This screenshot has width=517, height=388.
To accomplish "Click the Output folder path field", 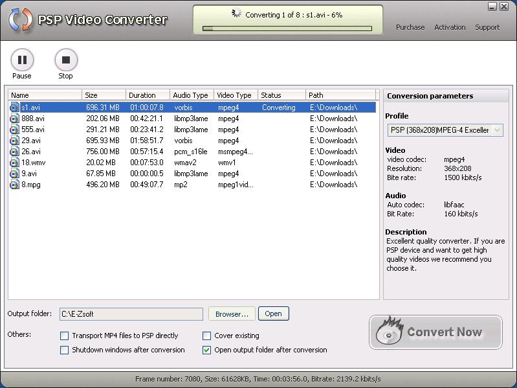I will click(x=131, y=314).
